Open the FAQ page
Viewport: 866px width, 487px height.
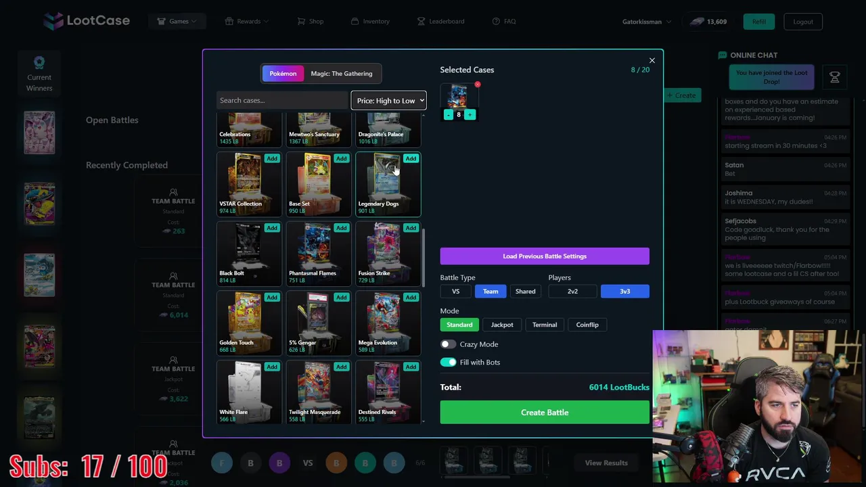click(504, 22)
